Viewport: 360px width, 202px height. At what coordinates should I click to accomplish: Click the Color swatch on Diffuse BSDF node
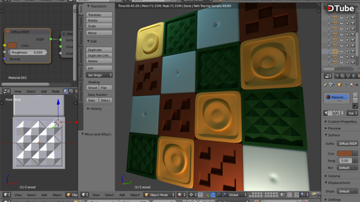12,45
